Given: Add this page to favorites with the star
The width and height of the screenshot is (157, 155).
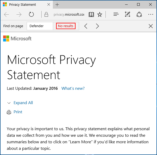Looking at the screenshot, I should tap(100, 15).
